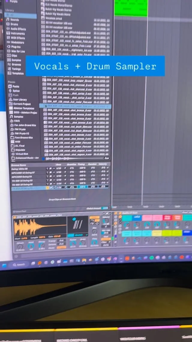Click Timing value of the selected TR-808 groove

pyautogui.click(x=82, y=187)
